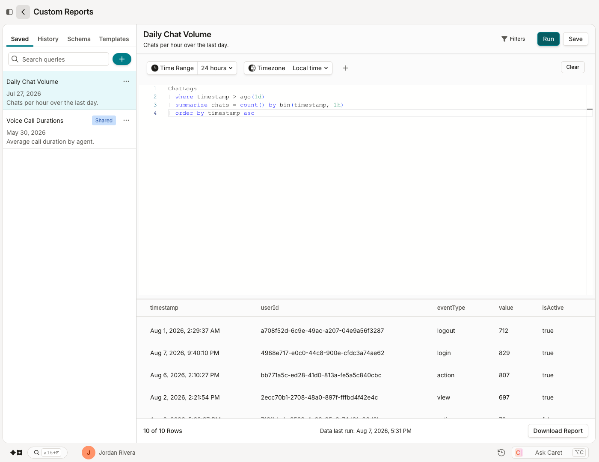
Task: Add a new query with plus button
Action: point(122,59)
